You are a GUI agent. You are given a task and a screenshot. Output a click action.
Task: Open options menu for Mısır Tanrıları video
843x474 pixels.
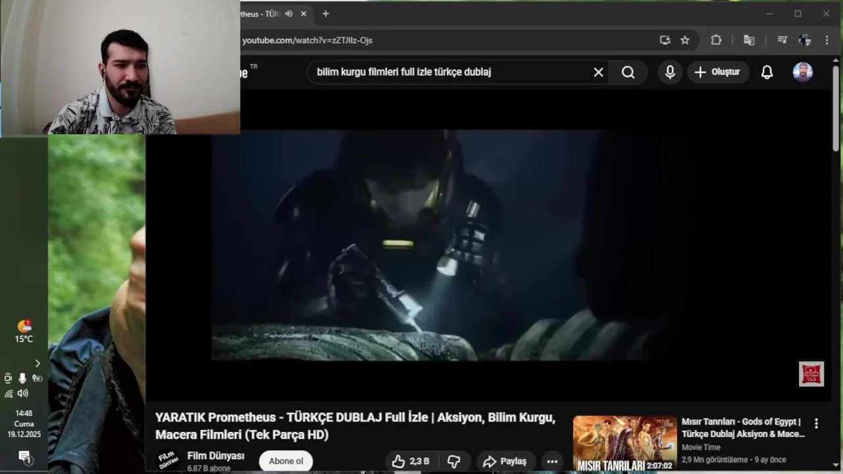tap(816, 423)
